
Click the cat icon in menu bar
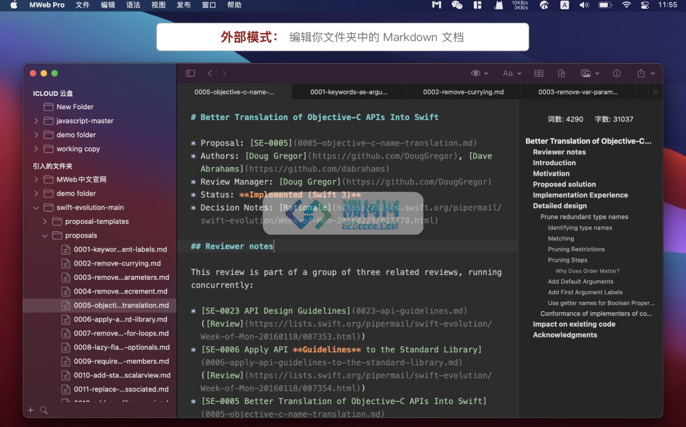point(499,5)
